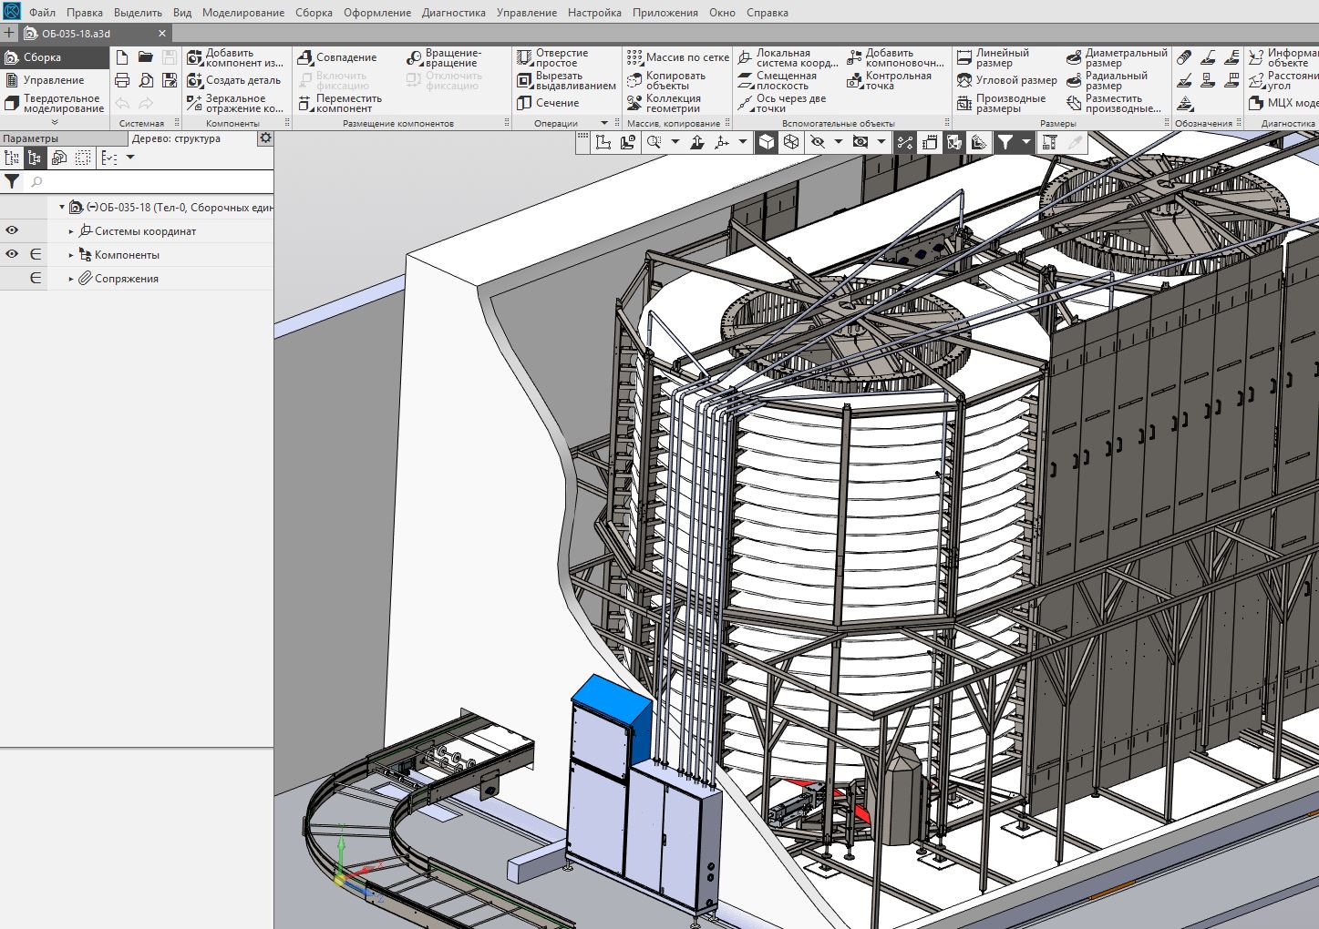The height and width of the screenshot is (929, 1319).
Task: Click Массив по сетке pattern tool
Action: coord(677,57)
